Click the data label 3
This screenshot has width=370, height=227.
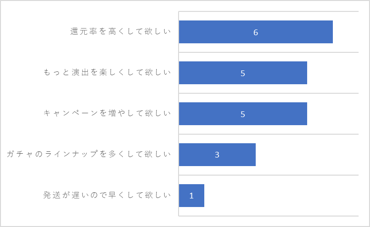pos(217,155)
